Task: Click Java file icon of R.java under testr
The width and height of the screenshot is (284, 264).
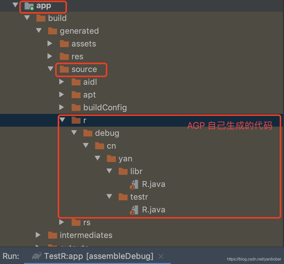Action: pyautogui.click(x=134, y=210)
